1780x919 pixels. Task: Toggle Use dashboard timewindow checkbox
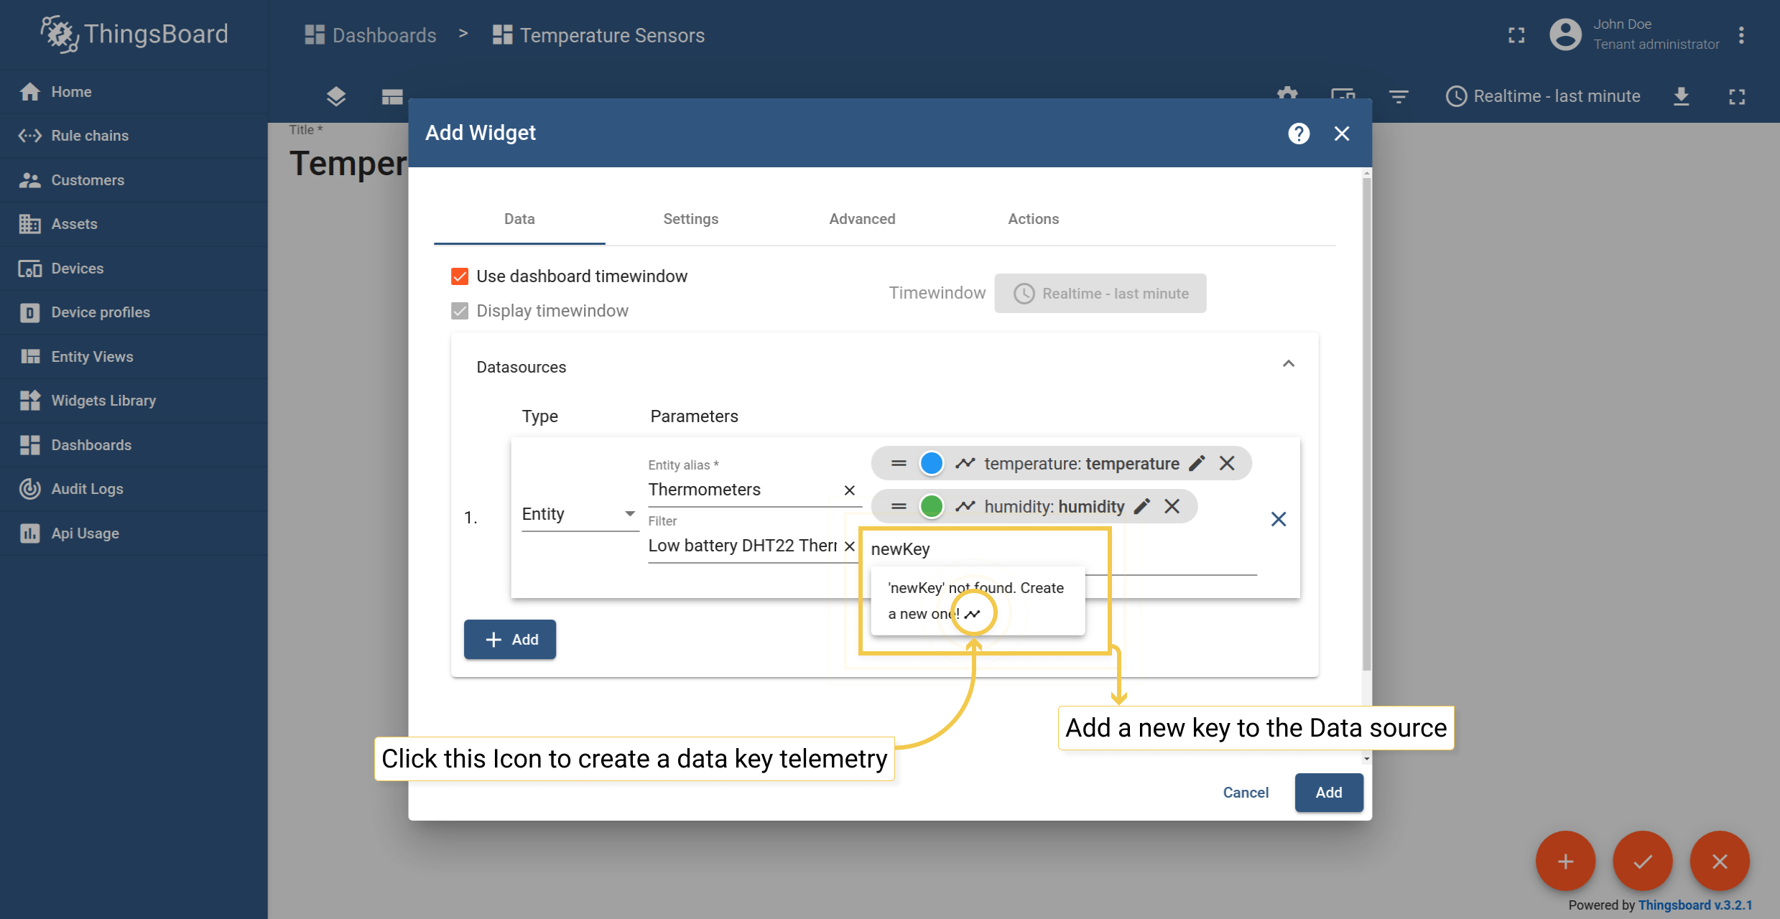[x=460, y=276]
